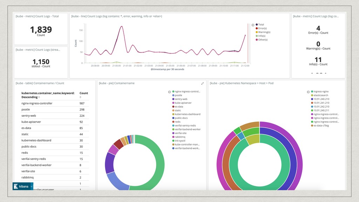The height and width of the screenshot is (202, 359).
Task: Click the '[kube - pie] Kubernetes Namespace > Host > Pod' title
Action: point(242,83)
